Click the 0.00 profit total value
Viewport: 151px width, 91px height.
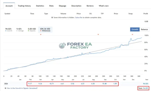click(146, 21)
